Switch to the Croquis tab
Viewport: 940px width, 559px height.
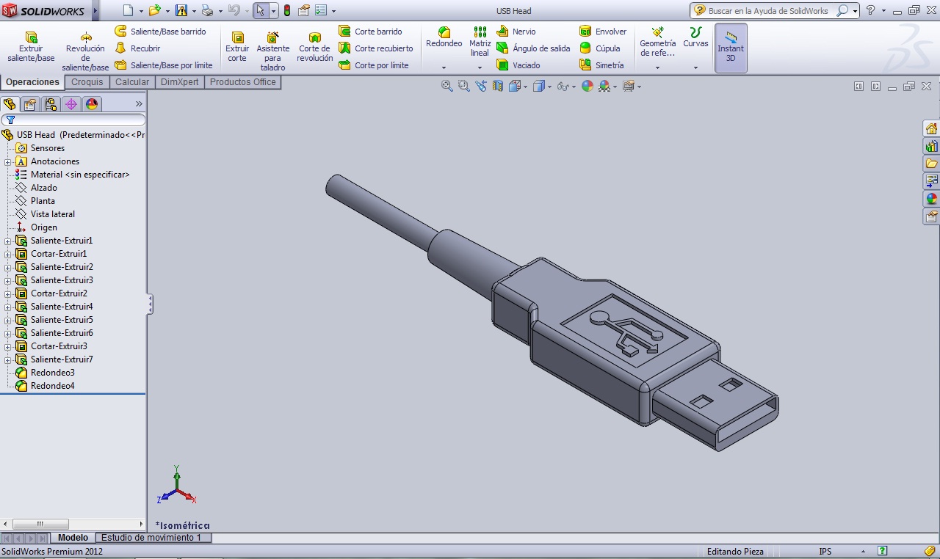(87, 82)
